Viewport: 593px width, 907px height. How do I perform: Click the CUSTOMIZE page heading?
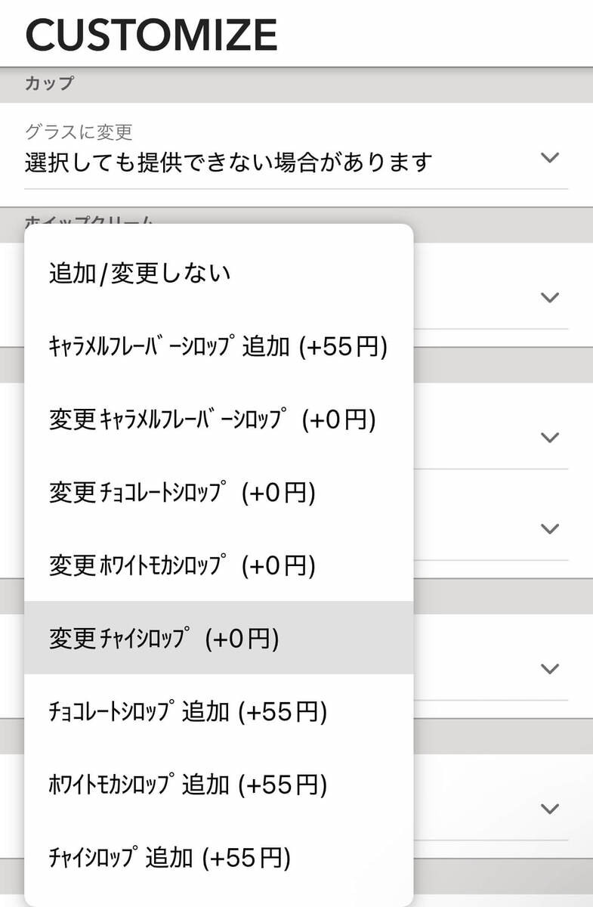pyautogui.click(x=151, y=34)
